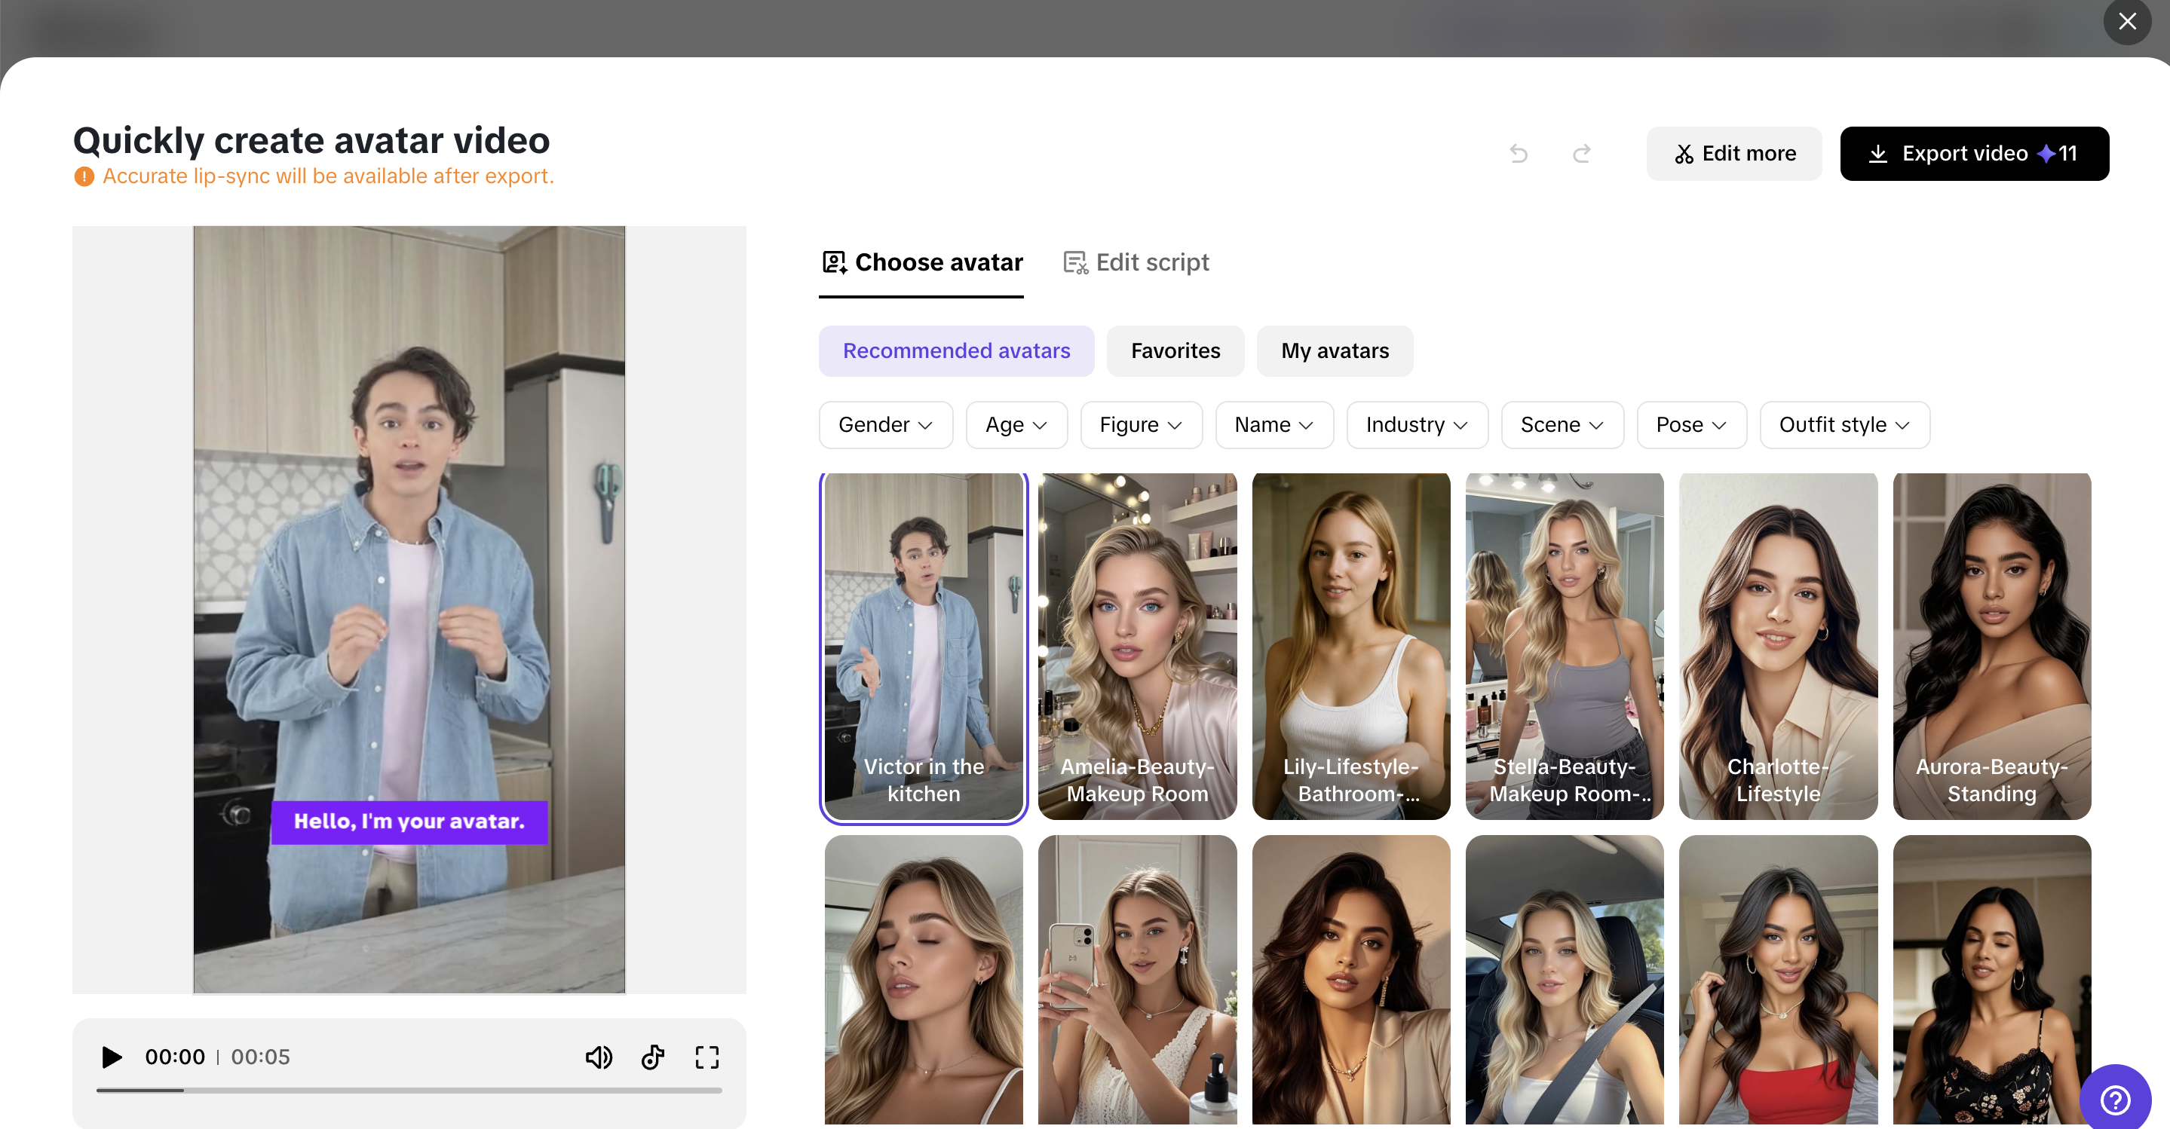Open the Figure filter dropdown
2170x1129 pixels.
click(1142, 425)
